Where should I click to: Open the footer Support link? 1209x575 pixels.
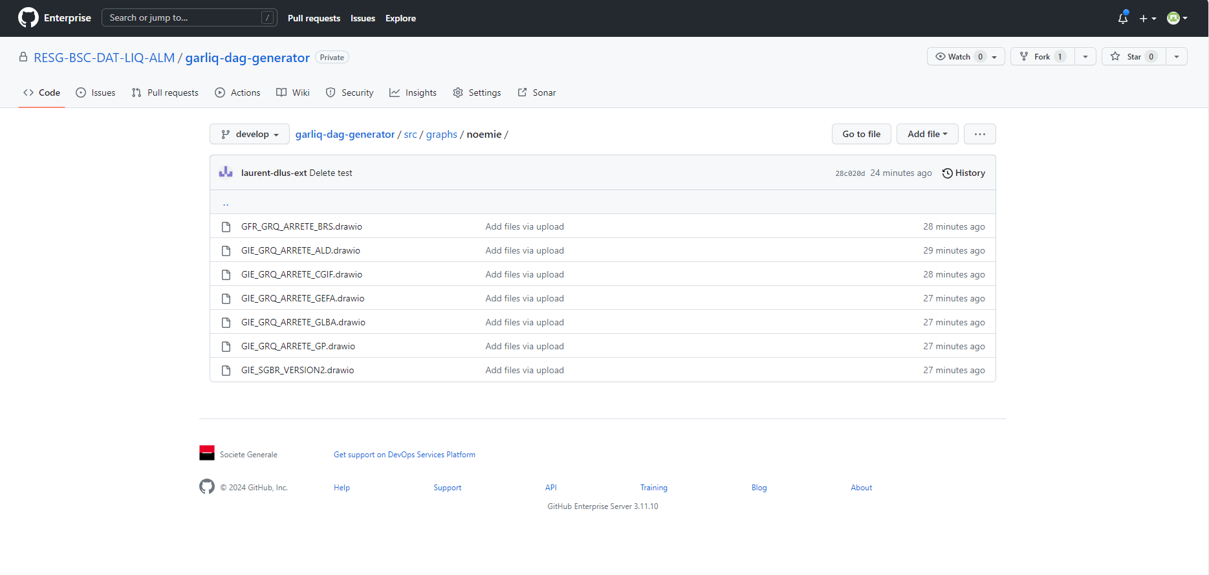(x=448, y=488)
